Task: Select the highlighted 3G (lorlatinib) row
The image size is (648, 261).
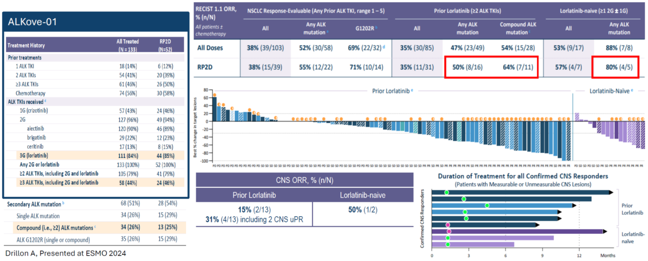Action: [x=95, y=155]
